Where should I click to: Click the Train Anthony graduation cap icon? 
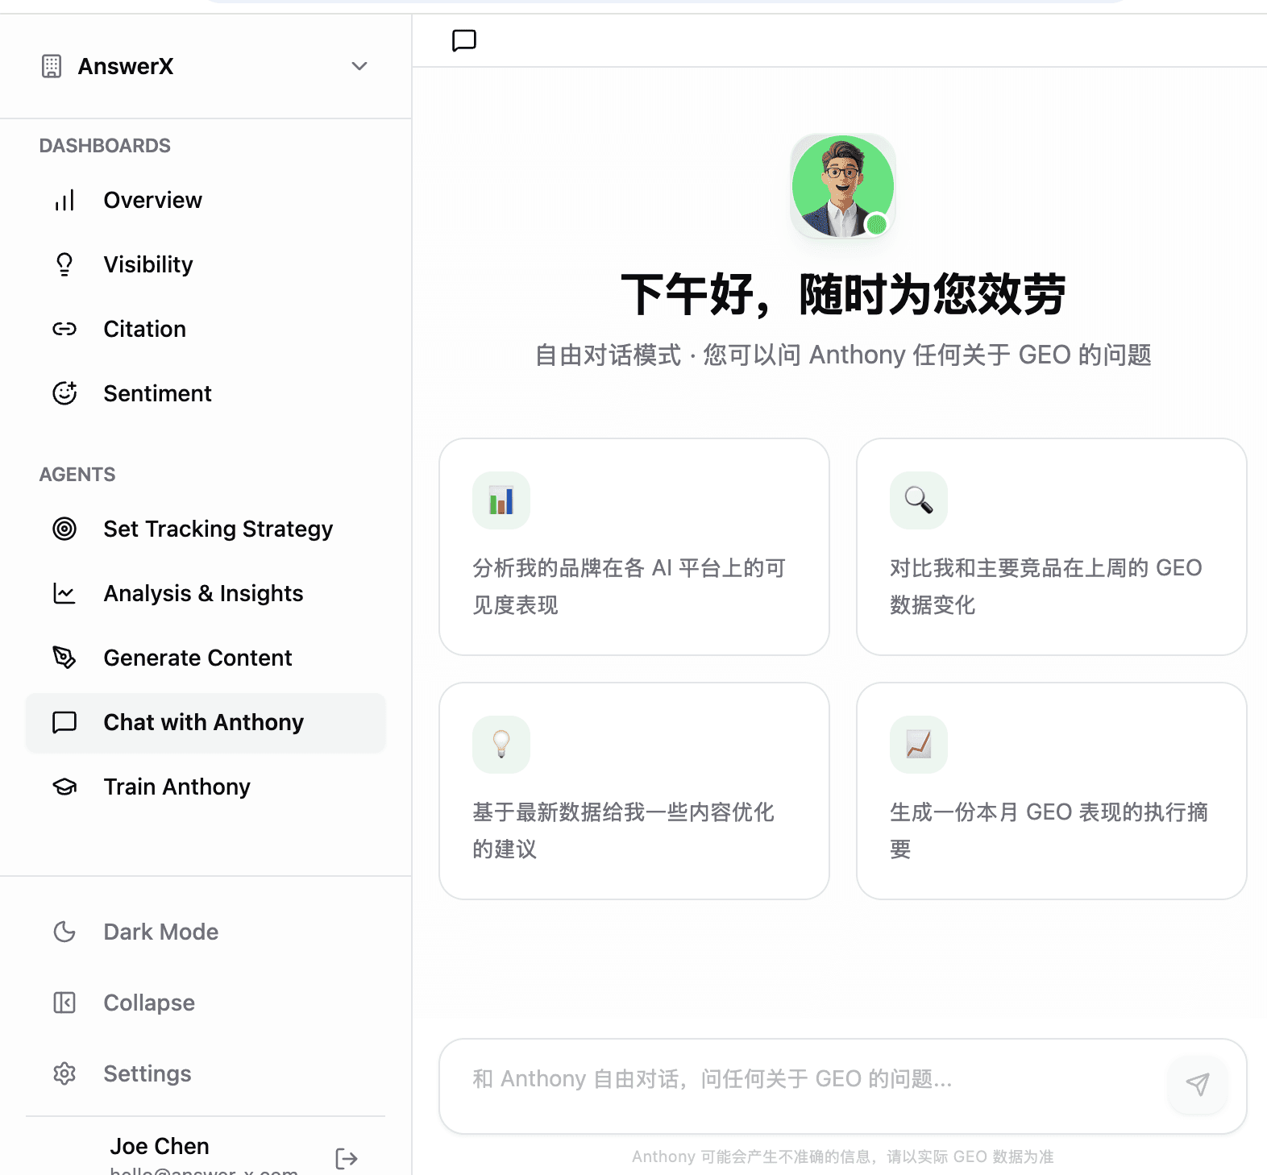[64, 787]
